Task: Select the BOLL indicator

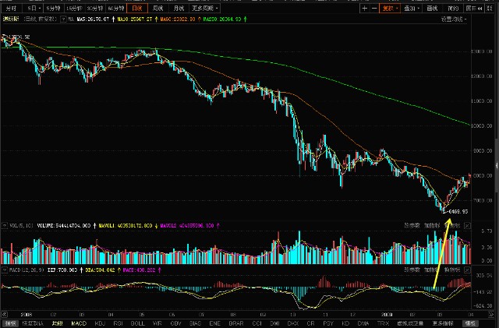Action: tap(137, 323)
